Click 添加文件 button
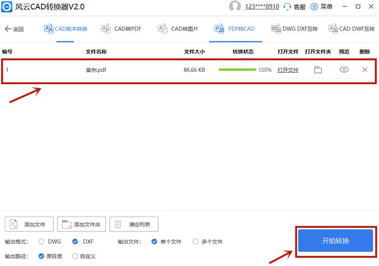Image resolution: width=379 pixels, height=266 pixels. click(29, 224)
